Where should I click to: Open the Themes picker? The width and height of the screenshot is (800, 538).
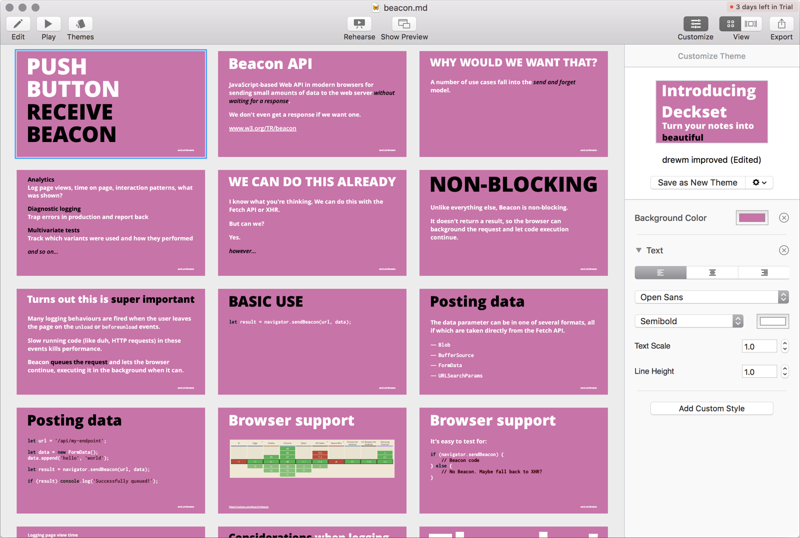pos(80,24)
